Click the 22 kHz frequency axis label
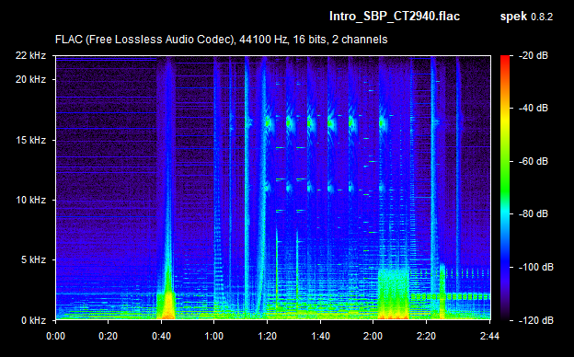This screenshot has width=574, height=357. pyautogui.click(x=30, y=55)
